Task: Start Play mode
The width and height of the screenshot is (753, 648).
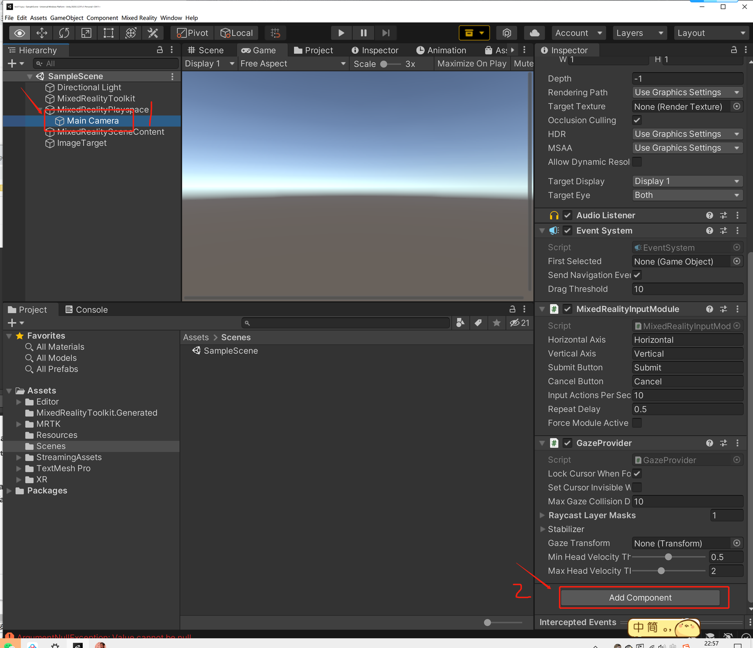Action: click(x=341, y=33)
